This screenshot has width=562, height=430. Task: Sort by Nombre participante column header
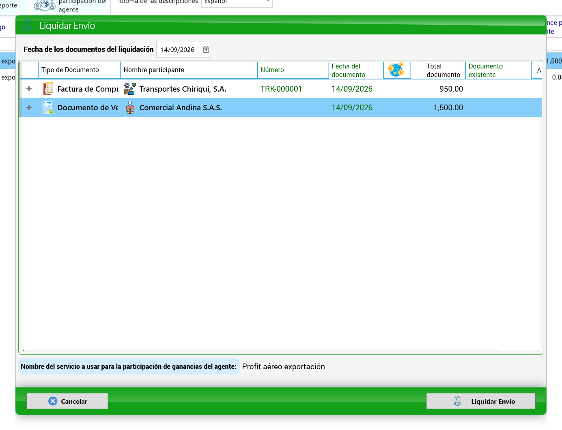point(189,70)
